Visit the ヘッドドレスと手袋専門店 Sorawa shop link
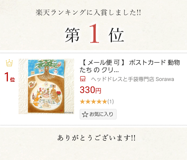 point(133,79)
